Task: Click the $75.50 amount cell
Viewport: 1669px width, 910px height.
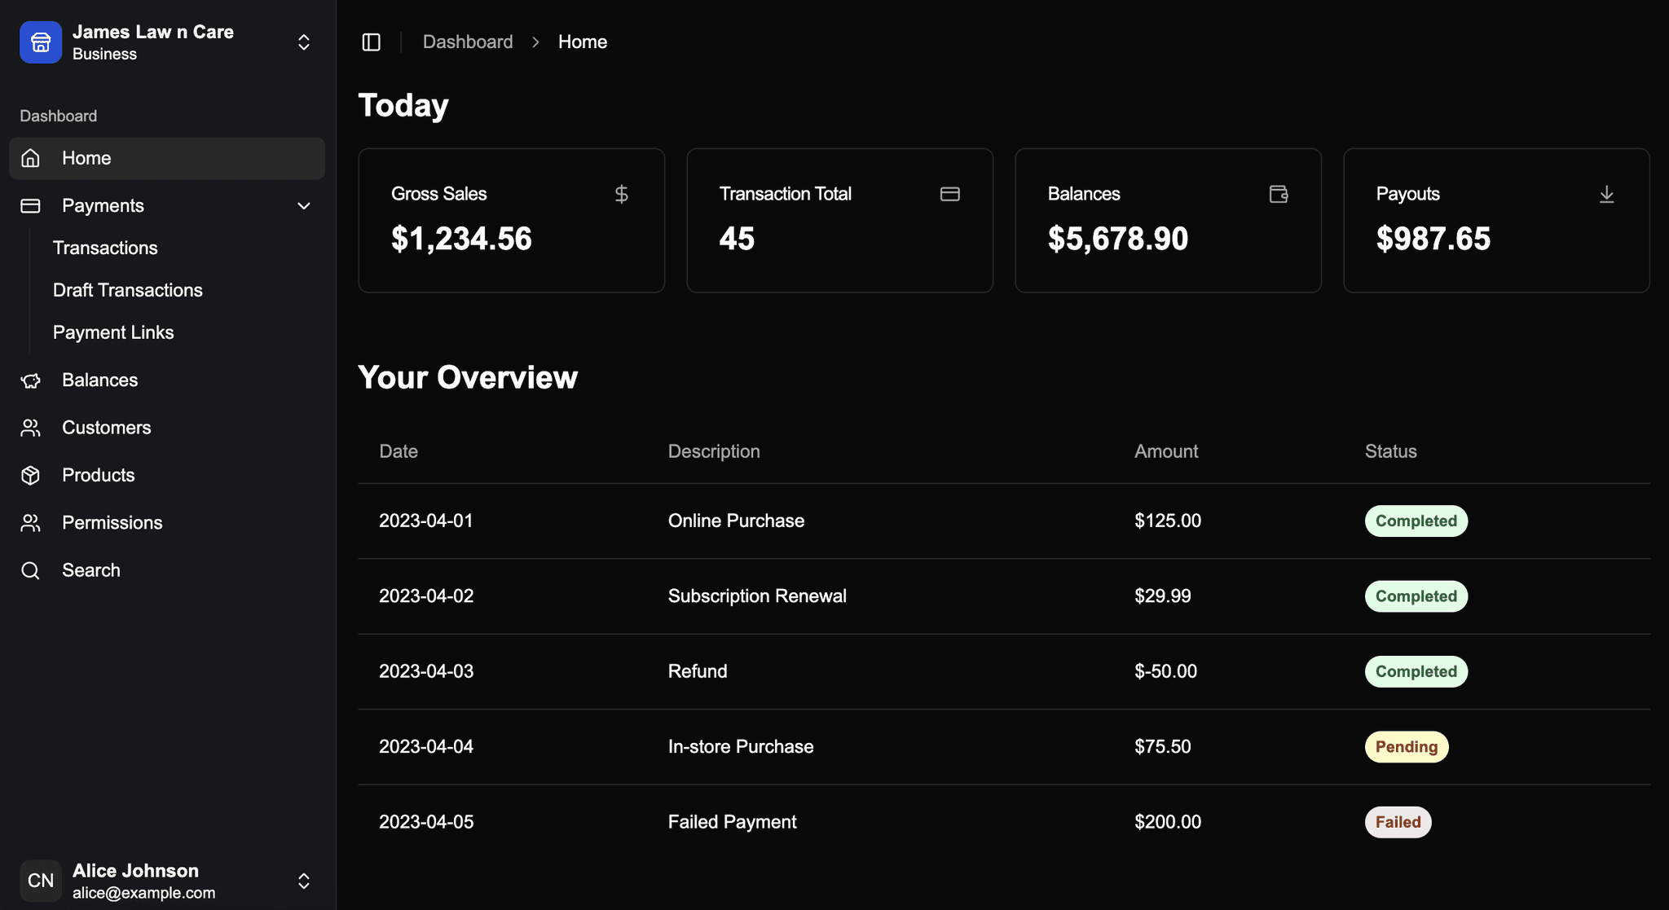Action: 1163,747
